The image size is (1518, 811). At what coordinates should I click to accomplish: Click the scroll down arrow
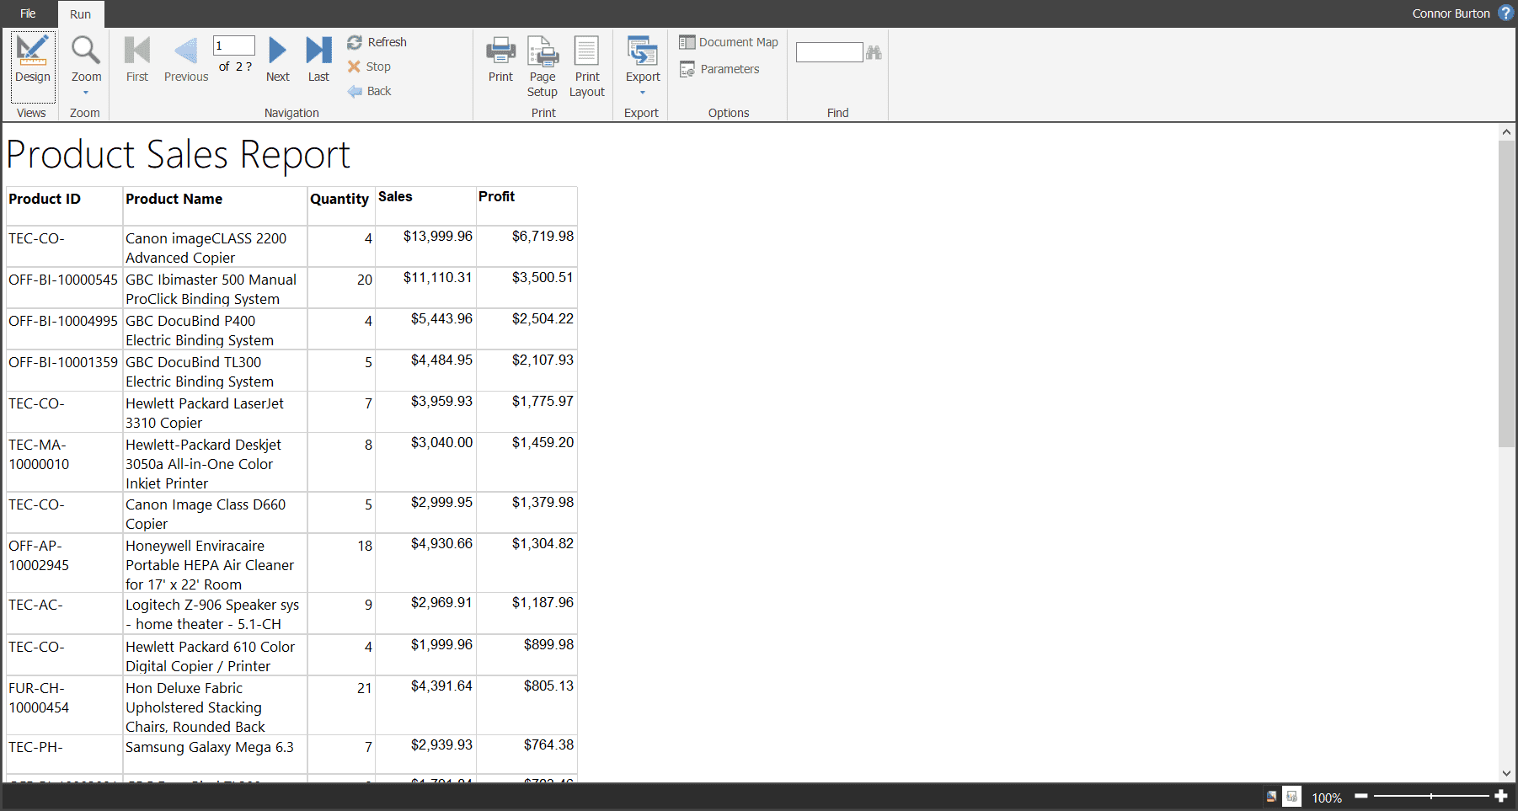coord(1506,773)
